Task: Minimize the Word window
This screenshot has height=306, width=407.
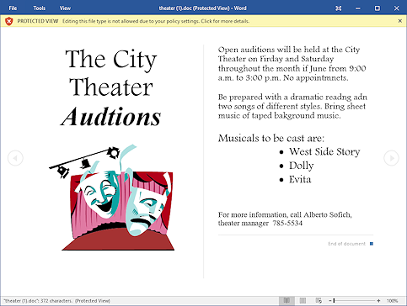Action: coord(358,8)
